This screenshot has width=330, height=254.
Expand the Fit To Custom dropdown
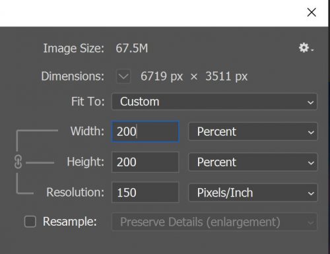coord(214,102)
